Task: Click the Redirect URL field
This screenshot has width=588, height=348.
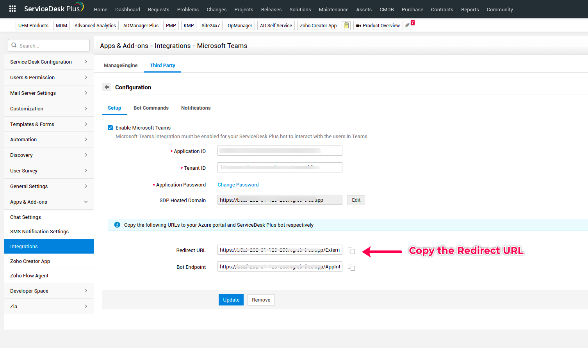Action: (280, 250)
